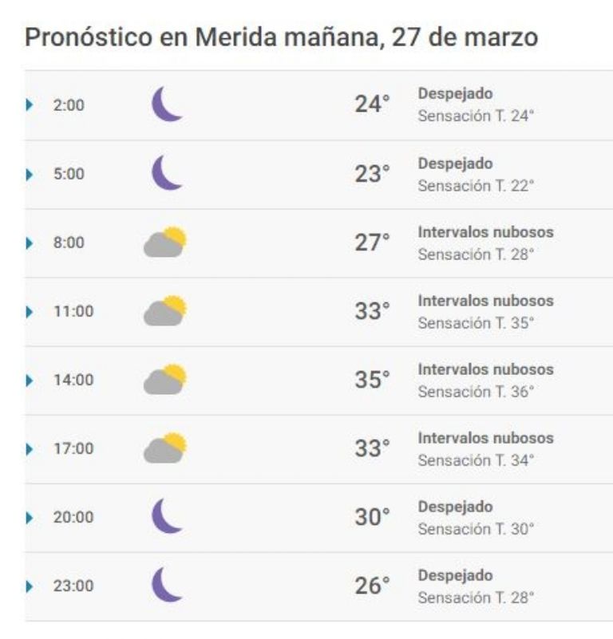
Task: Click the moon icon for 20:00
Action: [x=166, y=516]
